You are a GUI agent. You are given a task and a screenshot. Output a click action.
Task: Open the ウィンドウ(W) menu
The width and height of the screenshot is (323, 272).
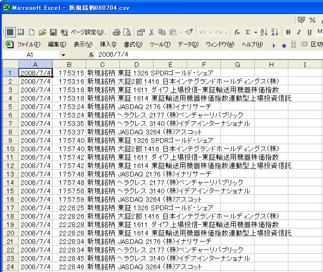(x=220, y=44)
